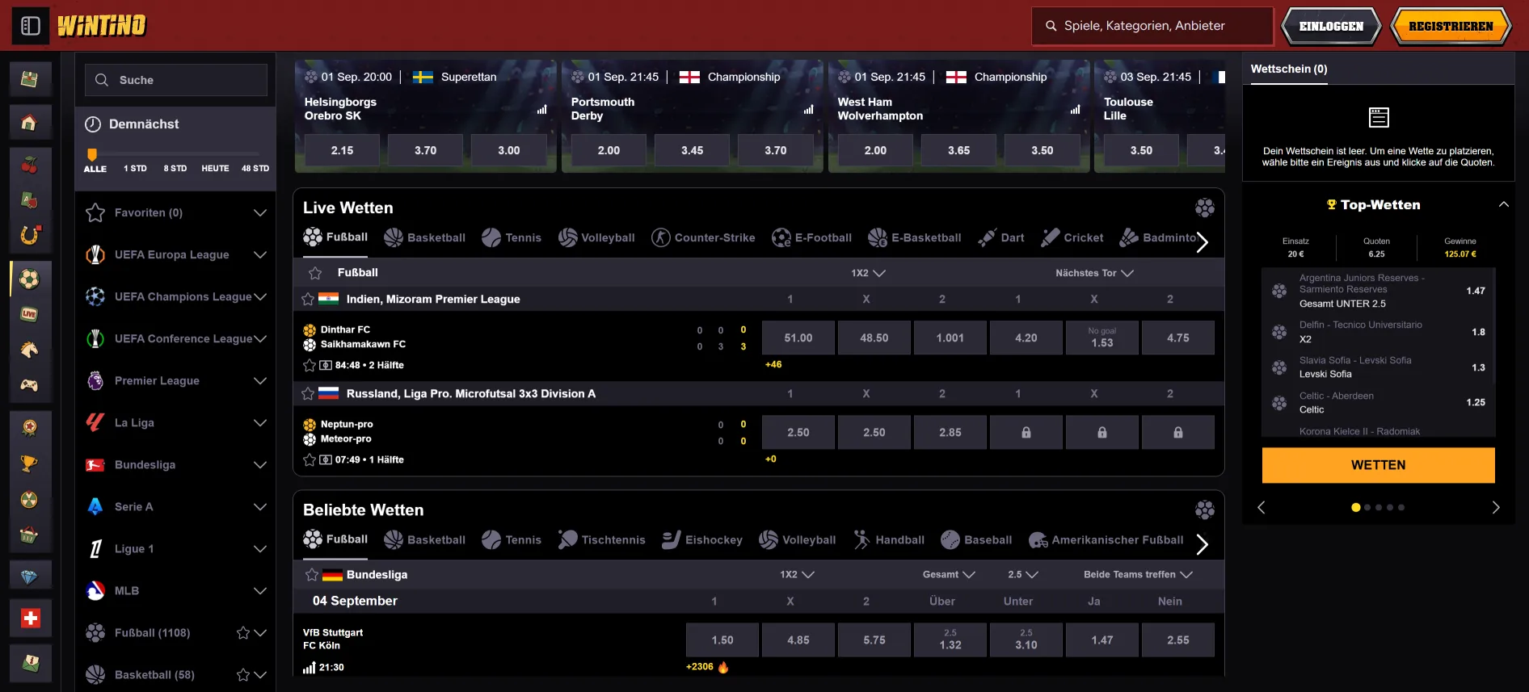1529x692 pixels.
Task: Pick Saikhamakawn win odds 1.001
Action: point(950,338)
